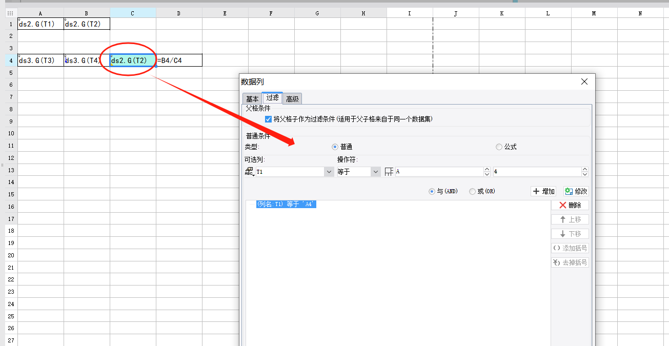Click the 增加 (add) condition button
The width and height of the screenshot is (669, 346).
(544, 191)
